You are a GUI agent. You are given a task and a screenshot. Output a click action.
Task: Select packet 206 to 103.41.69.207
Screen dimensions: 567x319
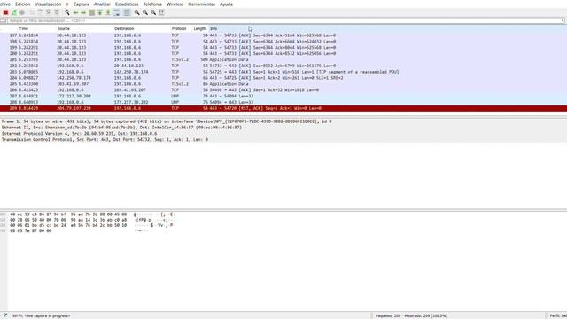click(283, 90)
